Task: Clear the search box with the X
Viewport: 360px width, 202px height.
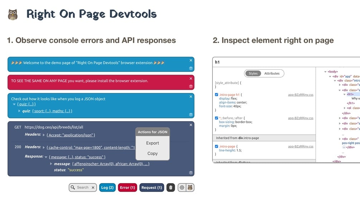Action: point(93,188)
